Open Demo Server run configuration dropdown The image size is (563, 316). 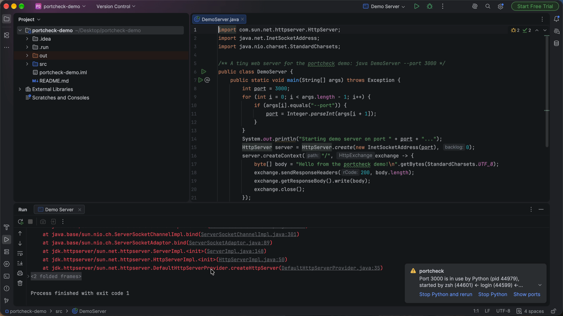[384, 6]
